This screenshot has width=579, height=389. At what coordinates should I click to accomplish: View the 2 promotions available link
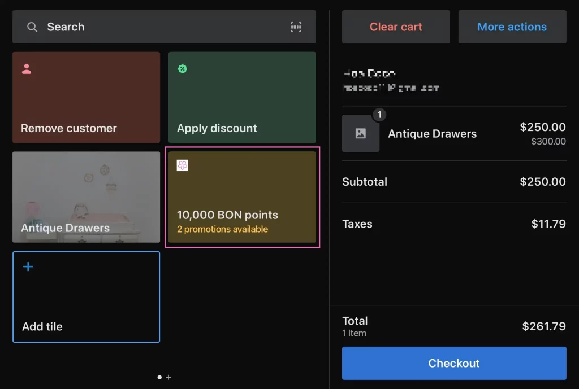click(222, 229)
